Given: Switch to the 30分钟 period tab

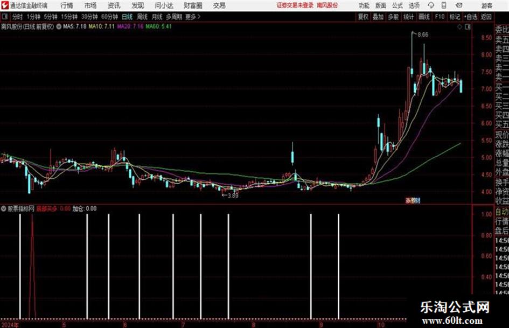Looking at the screenshot, I should click(x=89, y=17).
